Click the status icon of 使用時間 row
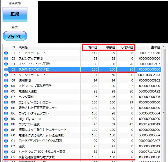Image resolution: width=168 pixels, height=162 pixels. 6,80
